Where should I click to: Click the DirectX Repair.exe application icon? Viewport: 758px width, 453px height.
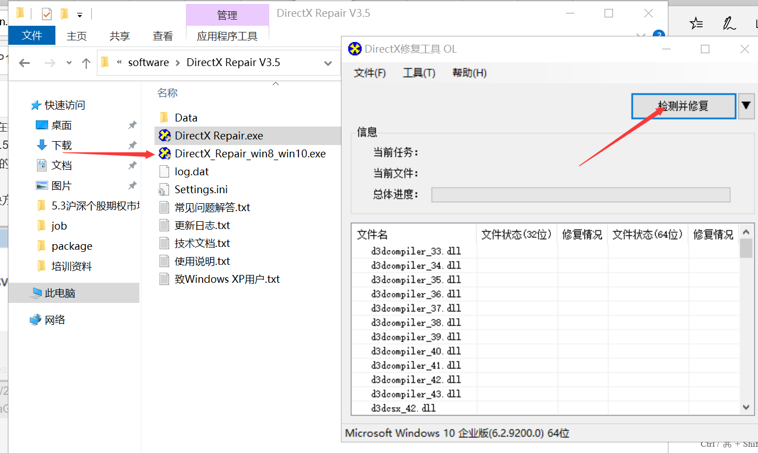click(x=165, y=136)
